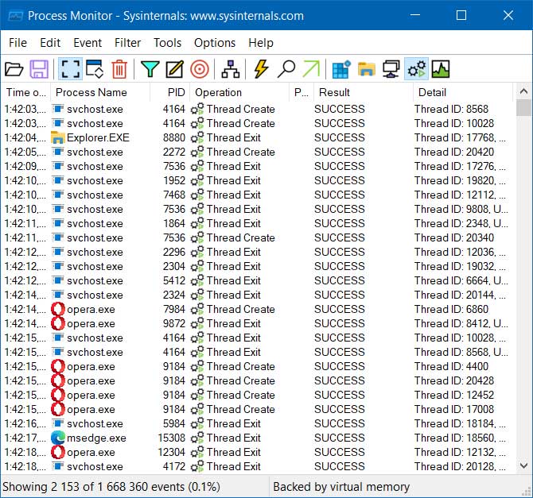The height and width of the screenshot is (498, 533).
Task: Click the Explorer.EXE folder icon
Action: tap(58, 137)
